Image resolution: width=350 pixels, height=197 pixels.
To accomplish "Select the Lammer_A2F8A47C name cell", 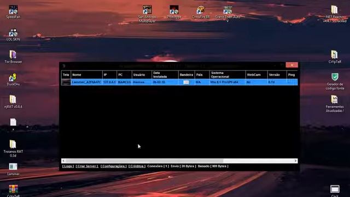I will [x=86, y=82].
